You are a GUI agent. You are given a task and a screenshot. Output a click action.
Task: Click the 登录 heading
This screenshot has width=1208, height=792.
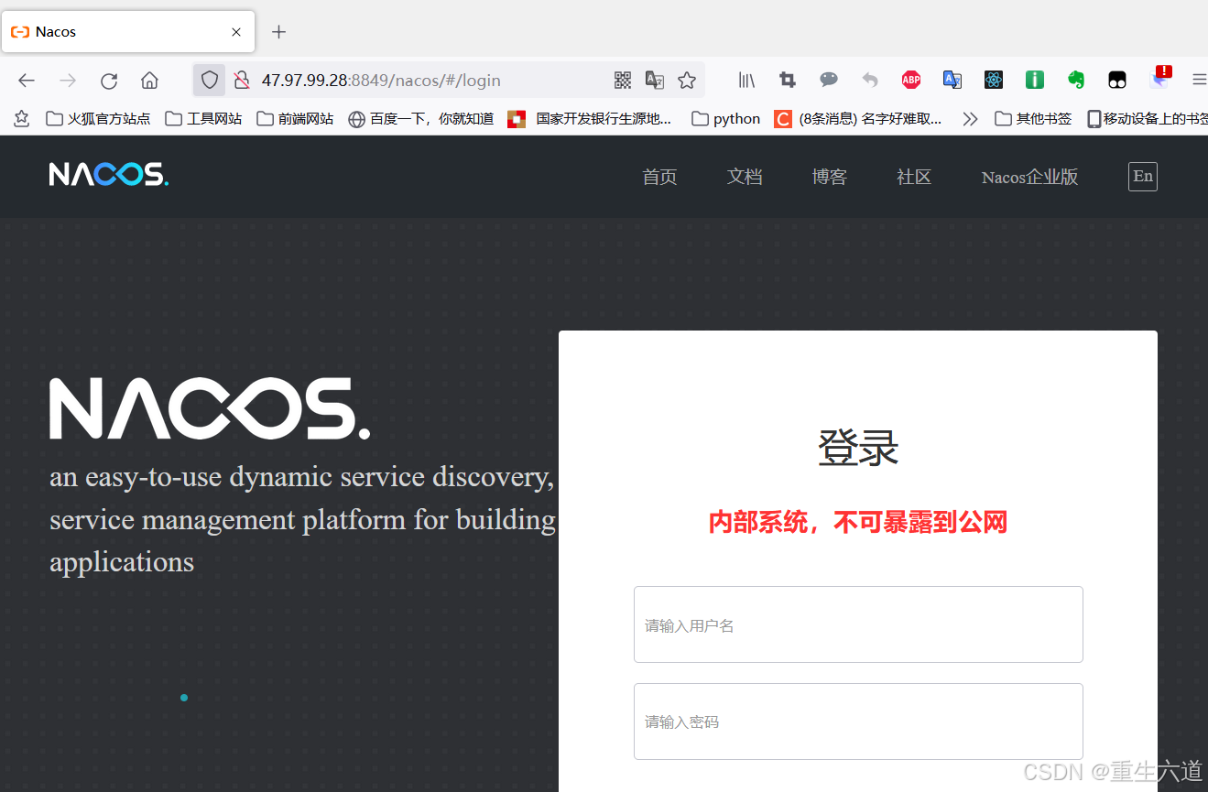858,449
